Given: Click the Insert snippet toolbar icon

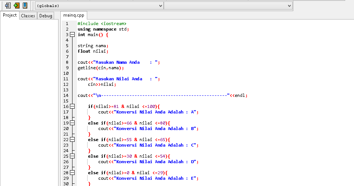Looking at the screenshot, I should [x=8, y=6].
